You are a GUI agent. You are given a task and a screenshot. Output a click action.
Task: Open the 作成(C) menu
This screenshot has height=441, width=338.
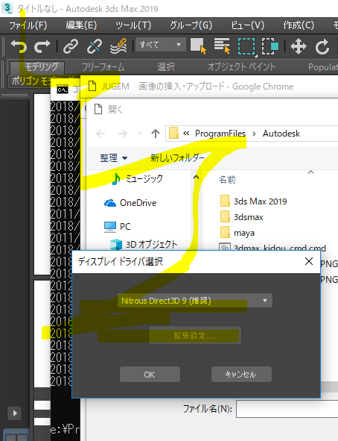click(299, 25)
